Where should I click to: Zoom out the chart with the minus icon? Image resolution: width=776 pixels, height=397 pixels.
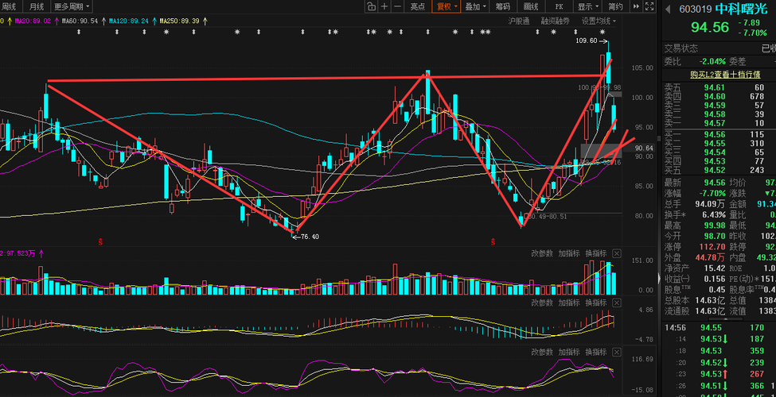pos(397,6)
